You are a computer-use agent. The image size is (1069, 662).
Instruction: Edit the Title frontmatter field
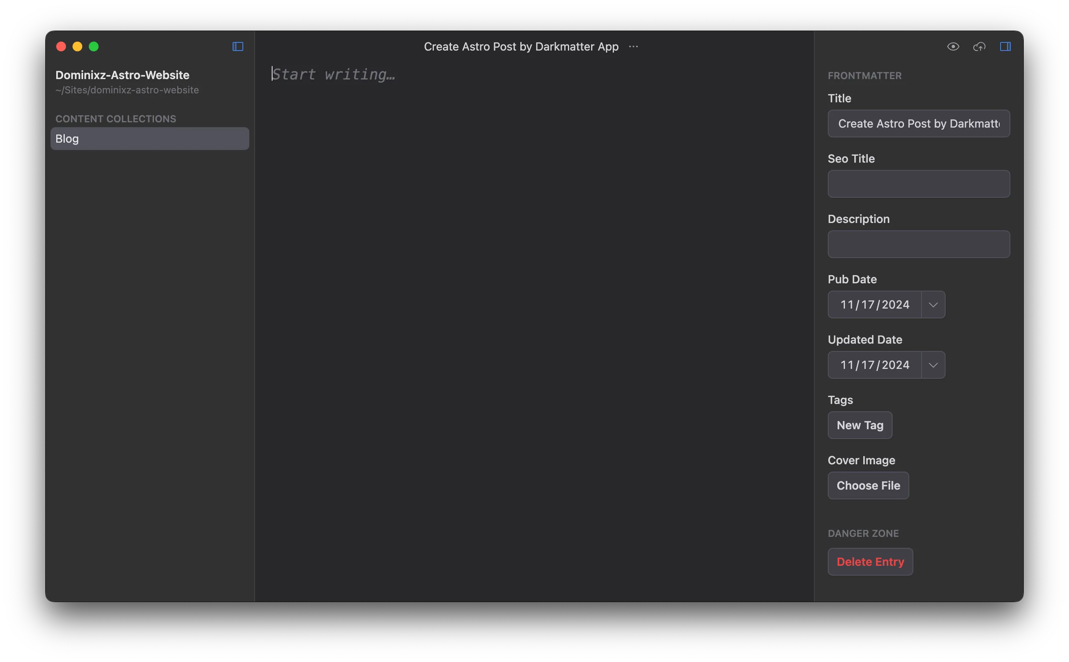click(918, 124)
